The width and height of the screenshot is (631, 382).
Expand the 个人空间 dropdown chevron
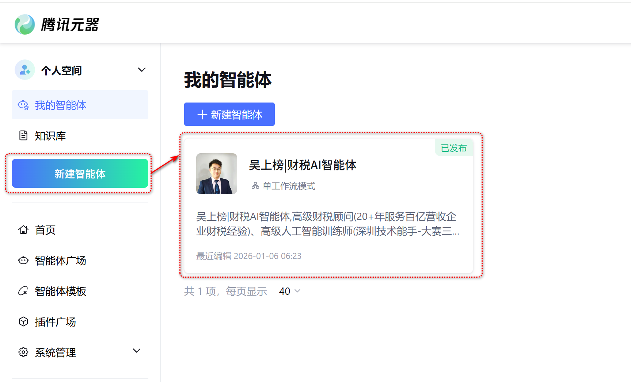pyautogui.click(x=142, y=70)
